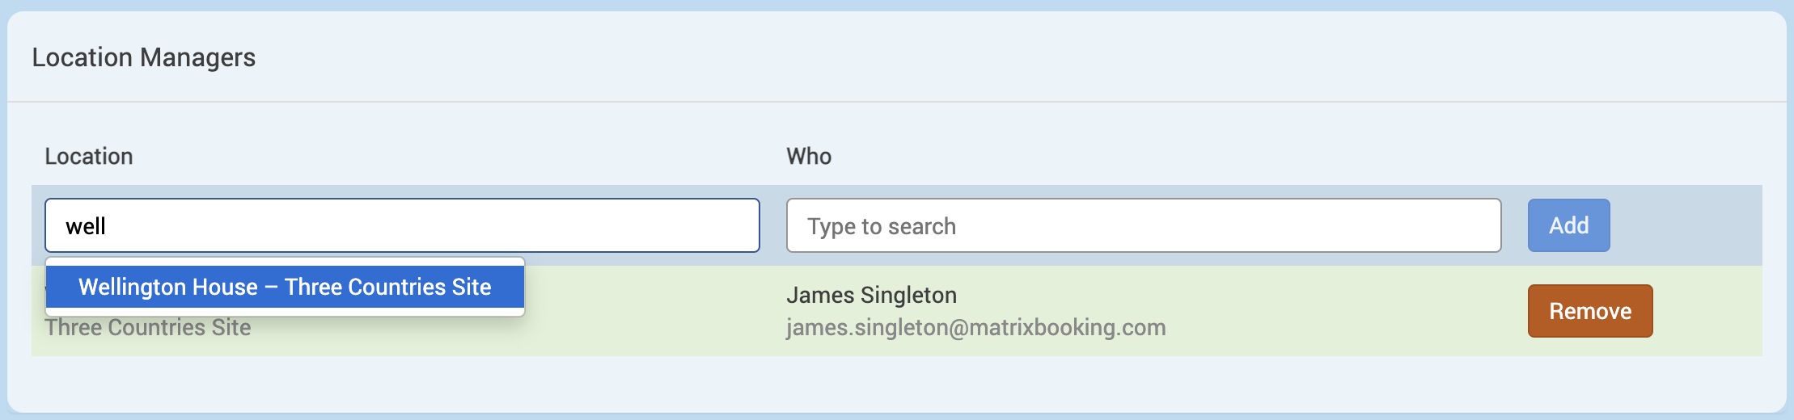Click Add to assign a manager
The height and width of the screenshot is (420, 1794).
coord(1568,225)
